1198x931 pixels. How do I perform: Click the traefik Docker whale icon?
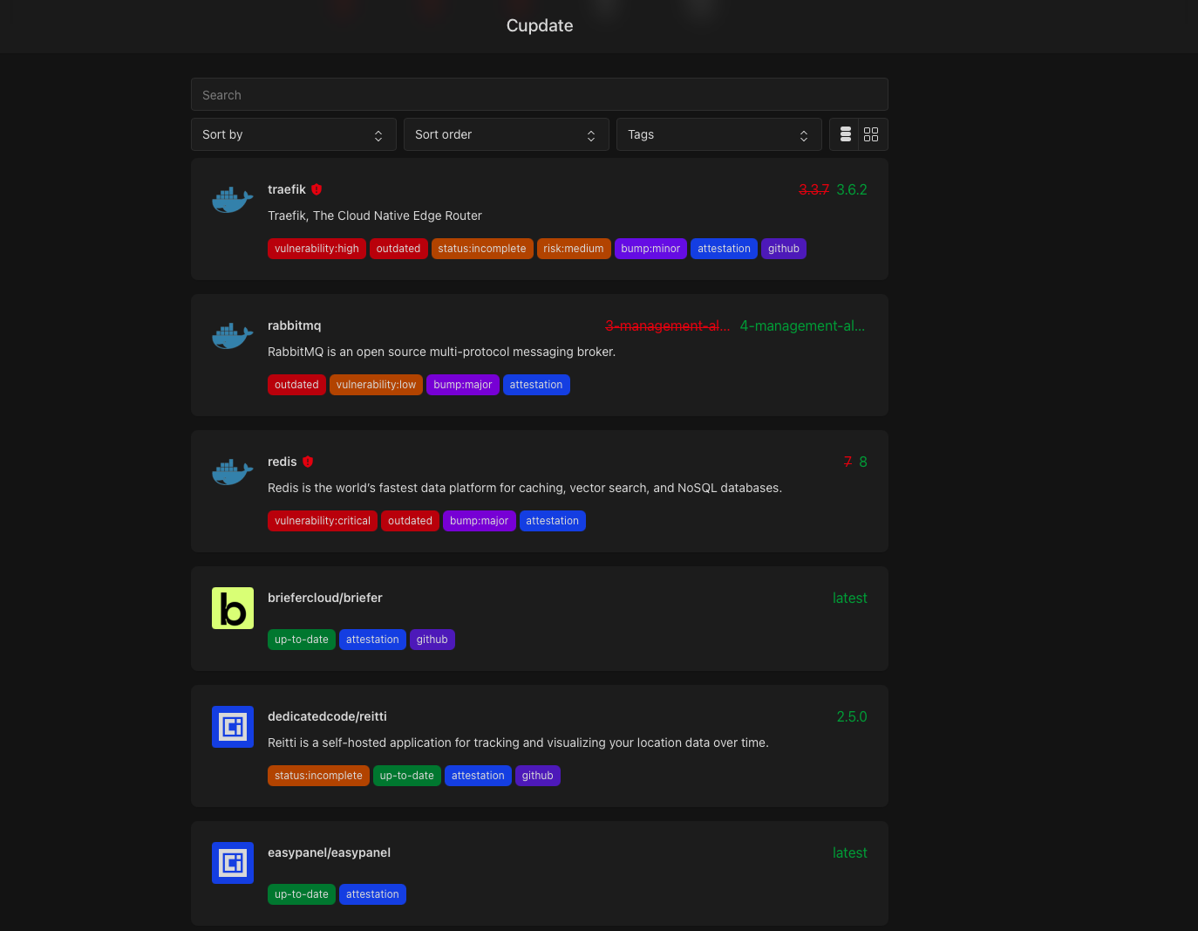click(x=233, y=200)
